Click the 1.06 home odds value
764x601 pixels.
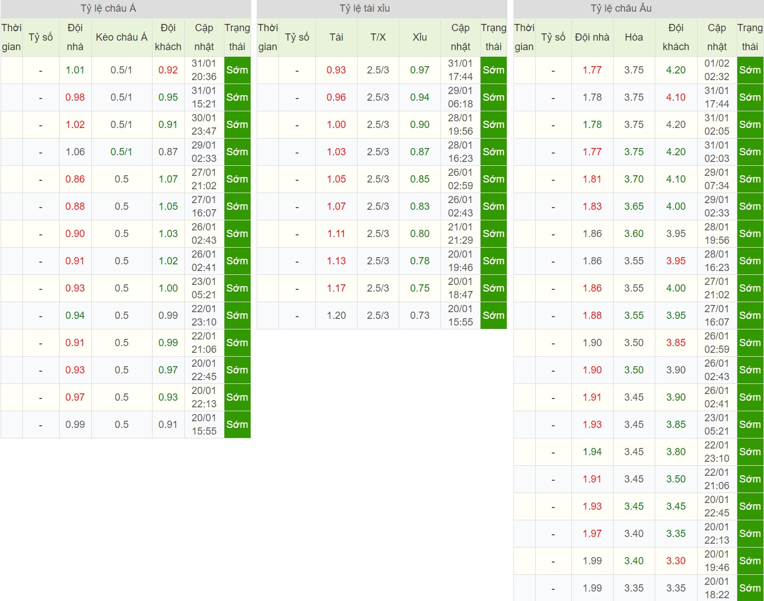click(x=75, y=152)
